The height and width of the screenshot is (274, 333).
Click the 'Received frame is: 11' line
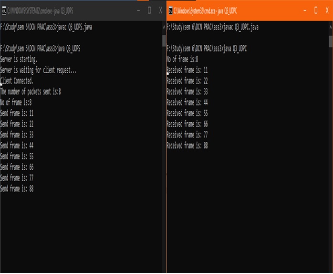187,70
